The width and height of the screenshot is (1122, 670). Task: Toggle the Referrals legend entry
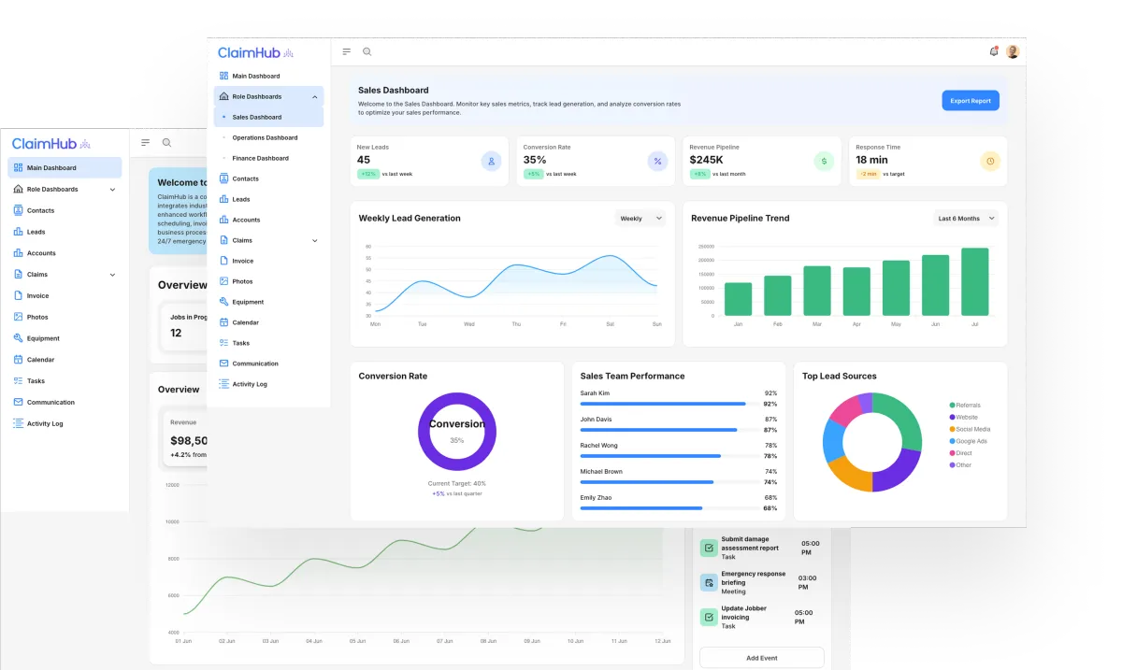pos(965,405)
